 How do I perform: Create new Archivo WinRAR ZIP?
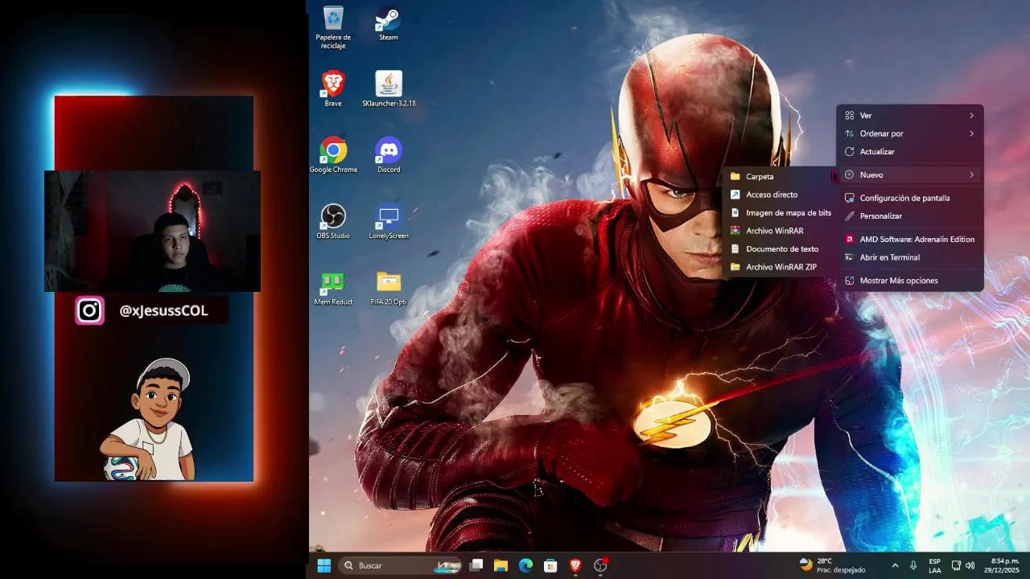click(x=779, y=267)
